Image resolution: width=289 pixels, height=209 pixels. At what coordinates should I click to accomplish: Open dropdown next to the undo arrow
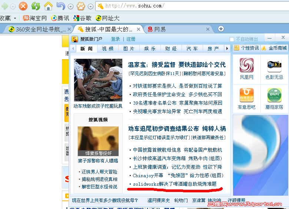click(x=71, y=7)
